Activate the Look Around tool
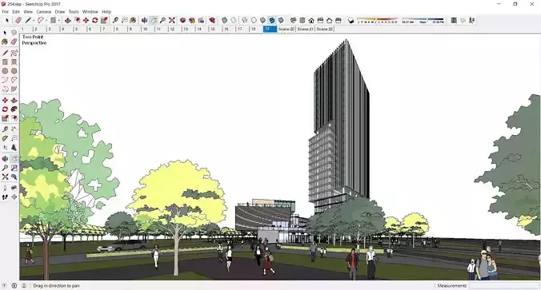 click(14, 188)
